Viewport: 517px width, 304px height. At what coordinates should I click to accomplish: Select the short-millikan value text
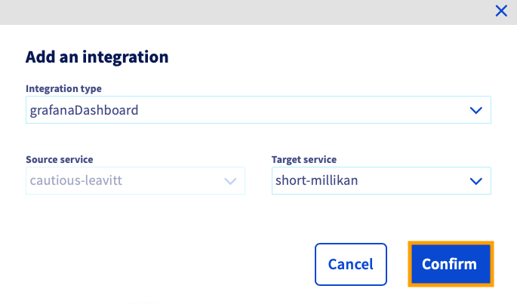(316, 181)
